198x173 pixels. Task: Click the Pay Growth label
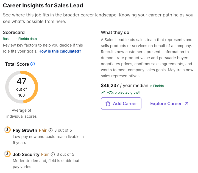click(25, 130)
